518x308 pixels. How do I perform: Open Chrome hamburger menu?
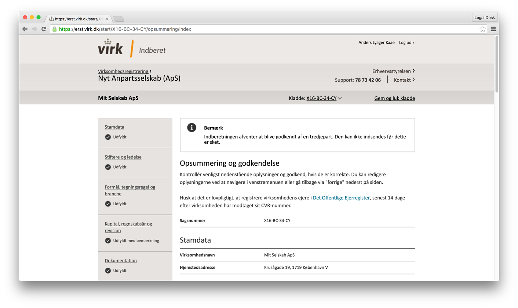(493, 29)
